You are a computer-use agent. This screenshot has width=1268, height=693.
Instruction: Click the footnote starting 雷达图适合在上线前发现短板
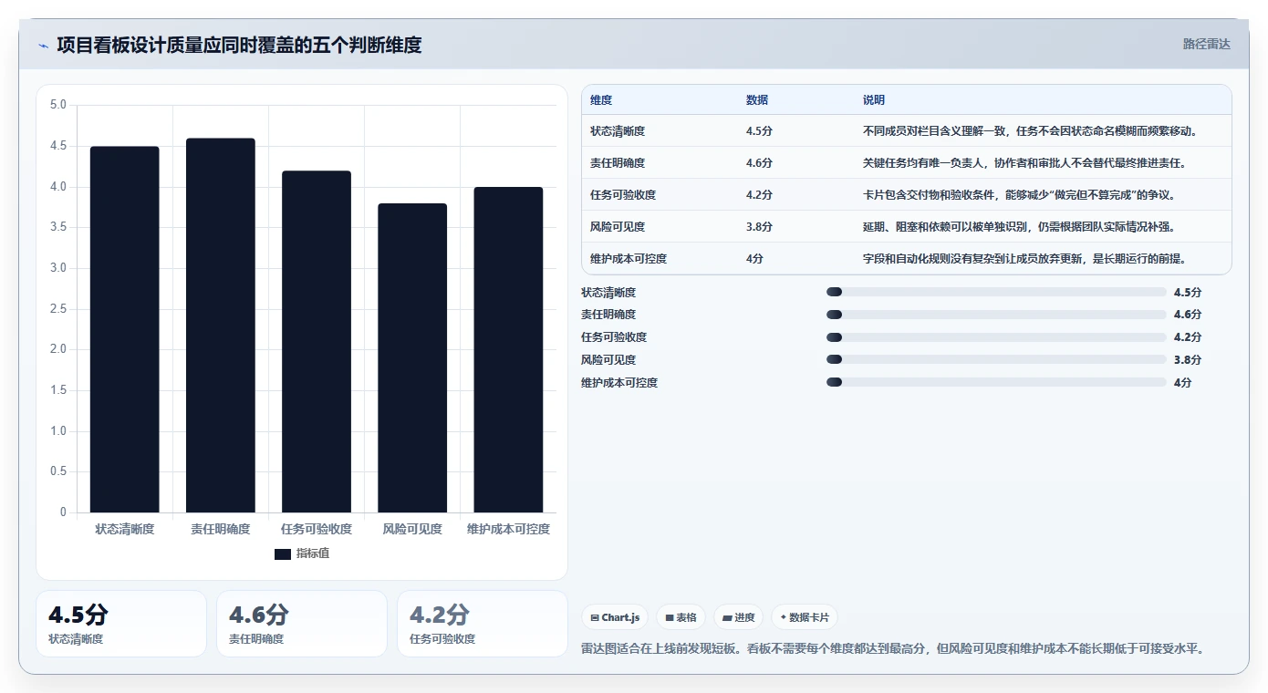pyautogui.click(x=894, y=649)
